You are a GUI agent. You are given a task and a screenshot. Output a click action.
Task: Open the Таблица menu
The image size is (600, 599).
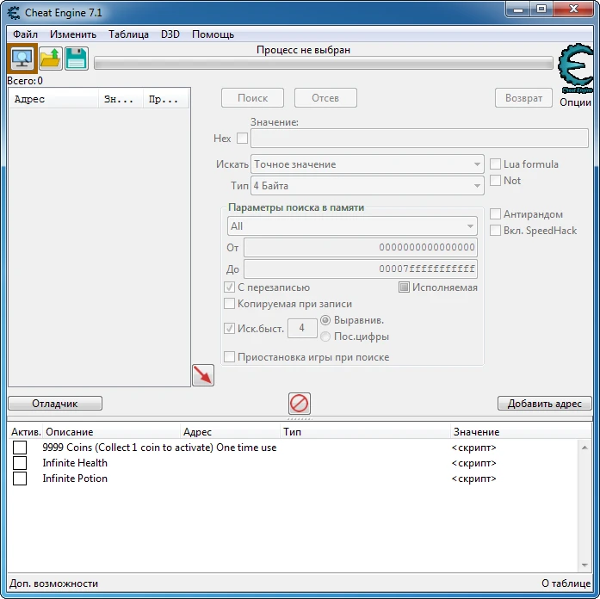tap(128, 34)
